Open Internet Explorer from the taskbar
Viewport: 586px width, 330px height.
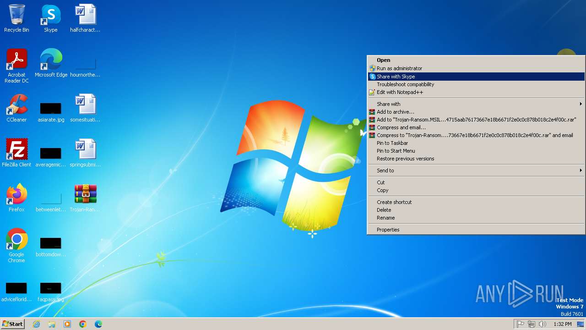(36, 324)
